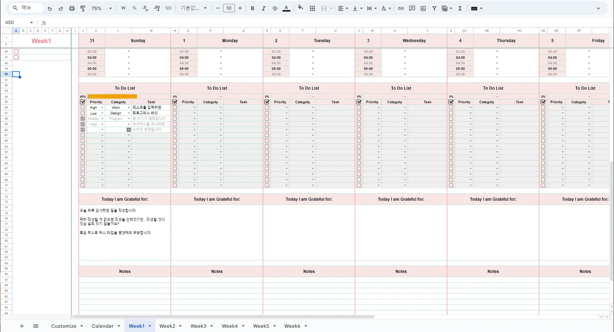Toggle Monday's header select-all checkbox
The height and width of the screenshot is (332, 614).
175,102
